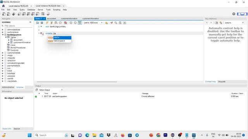Open the Query menu
The image size is (248, 139).
[22, 10]
